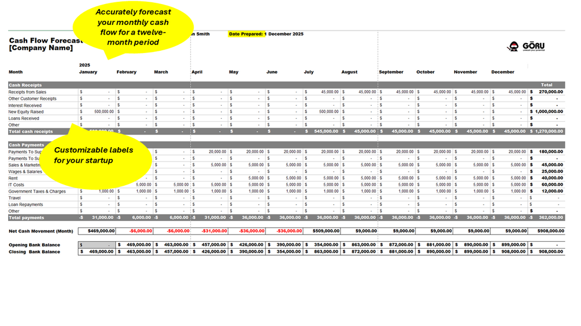Screen dimensions: 581x326
Task: Click the GORU logo
Action: 526,46
